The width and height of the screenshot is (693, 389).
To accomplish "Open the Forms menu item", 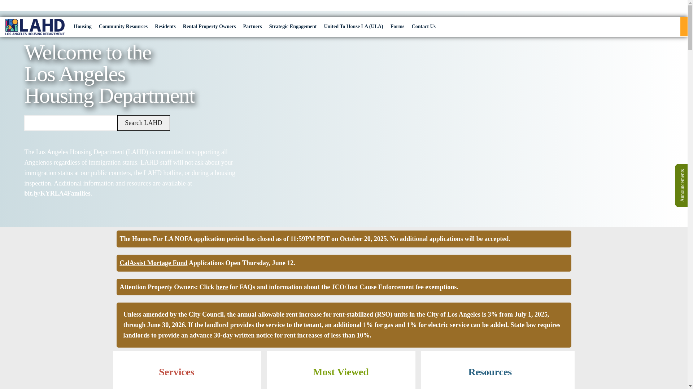I will (397, 27).
